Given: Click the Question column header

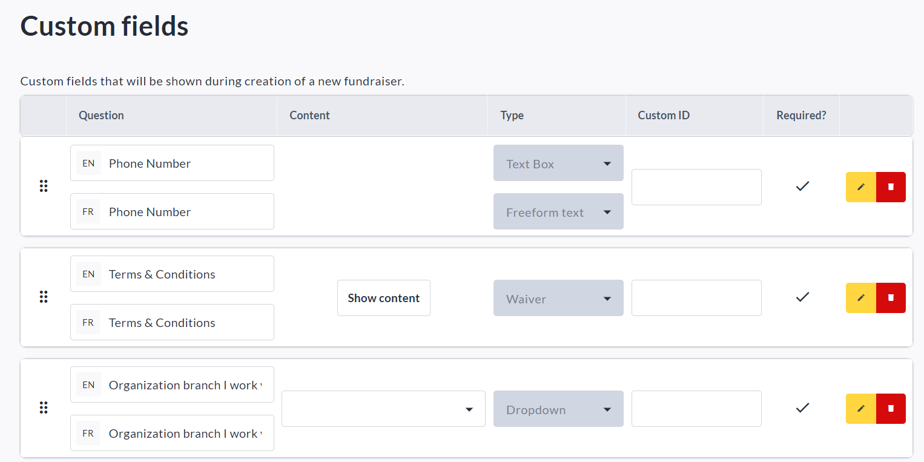Looking at the screenshot, I should [x=101, y=115].
